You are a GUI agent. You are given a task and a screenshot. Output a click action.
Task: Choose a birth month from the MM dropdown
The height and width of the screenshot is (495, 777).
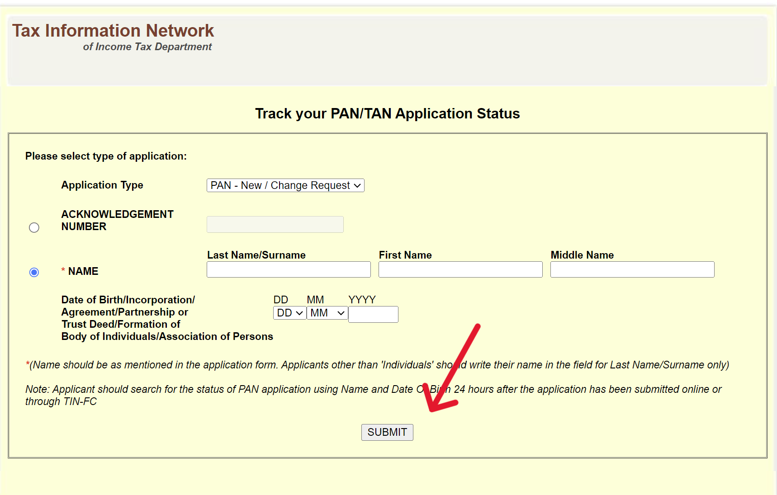click(327, 313)
